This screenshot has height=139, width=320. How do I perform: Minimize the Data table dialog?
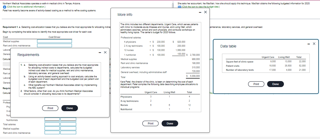309,44
